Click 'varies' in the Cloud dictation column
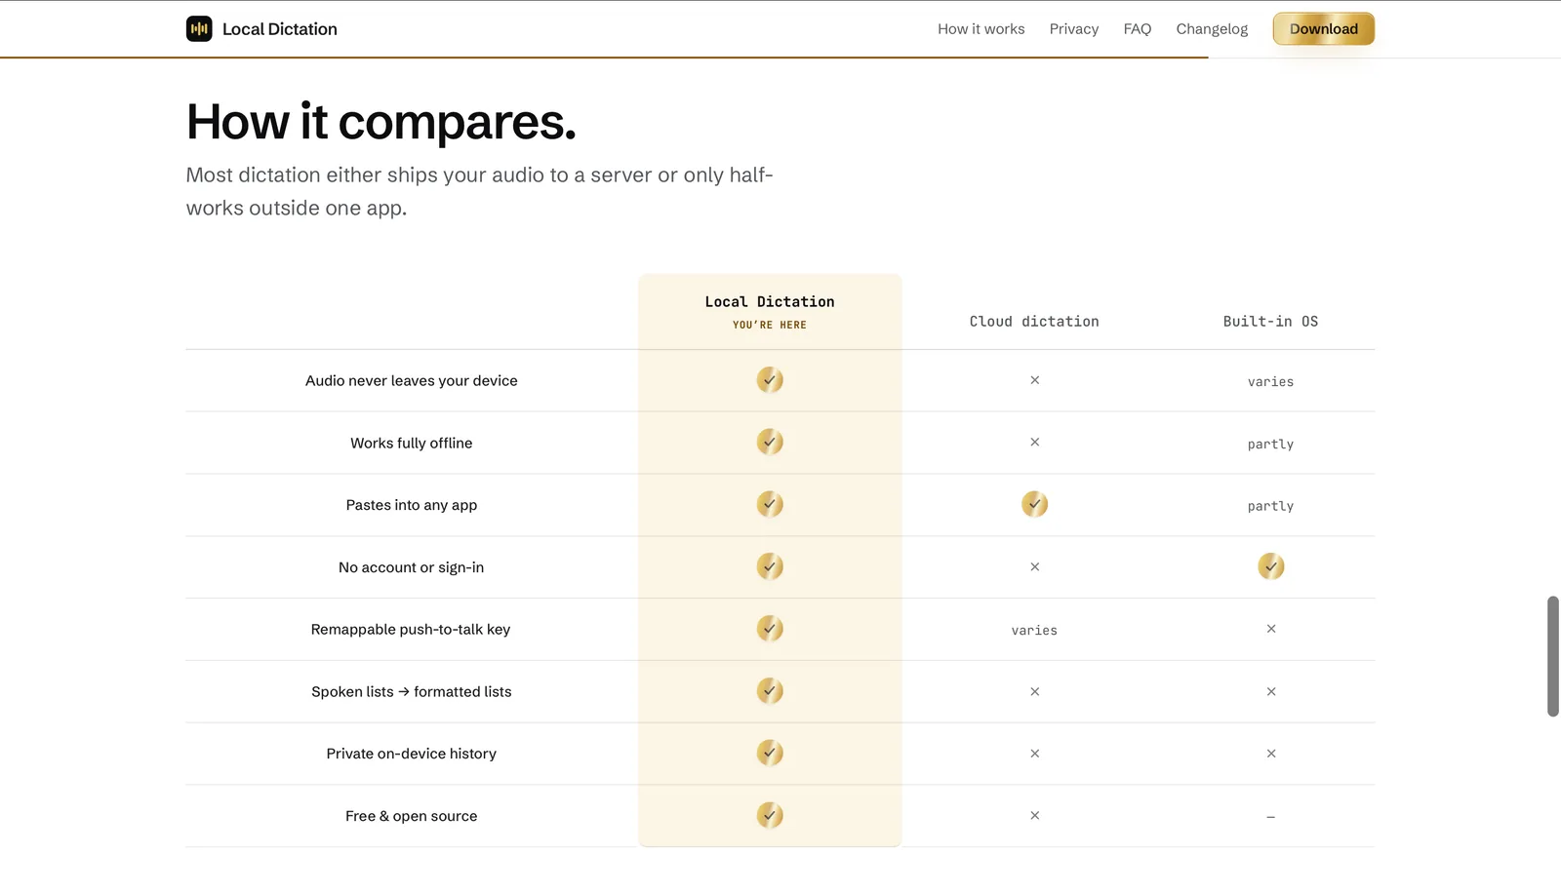This screenshot has height=892, width=1561. pyautogui.click(x=1034, y=631)
